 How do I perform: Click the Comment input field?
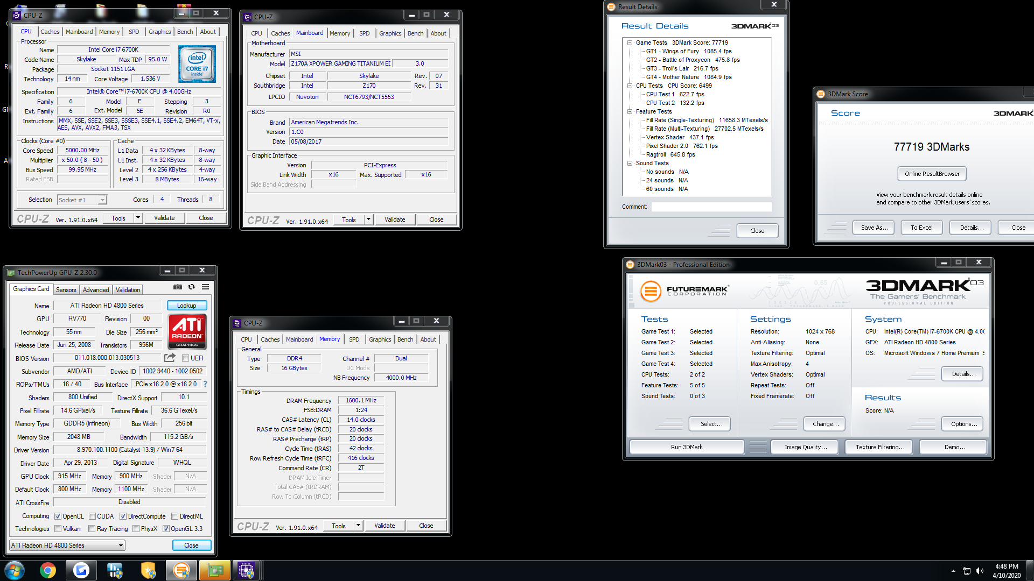(711, 207)
